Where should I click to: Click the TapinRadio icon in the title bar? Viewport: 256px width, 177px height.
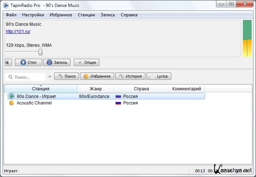(6, 5)
